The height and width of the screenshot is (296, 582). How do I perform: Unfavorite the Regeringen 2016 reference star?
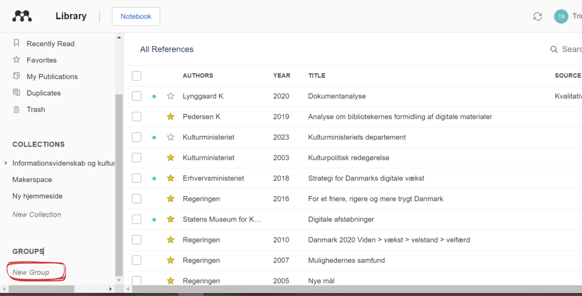[x=171, y=199]
